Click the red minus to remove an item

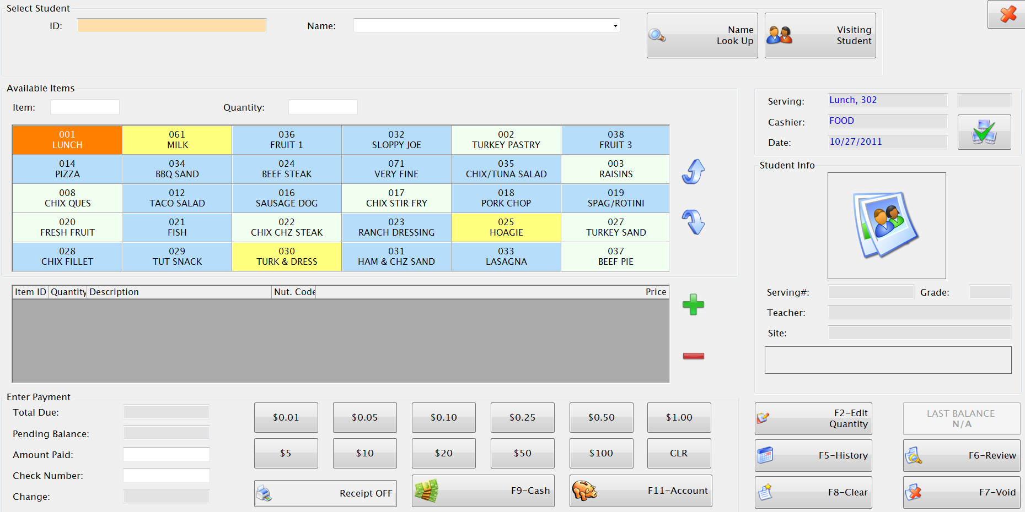click(693, 356)
